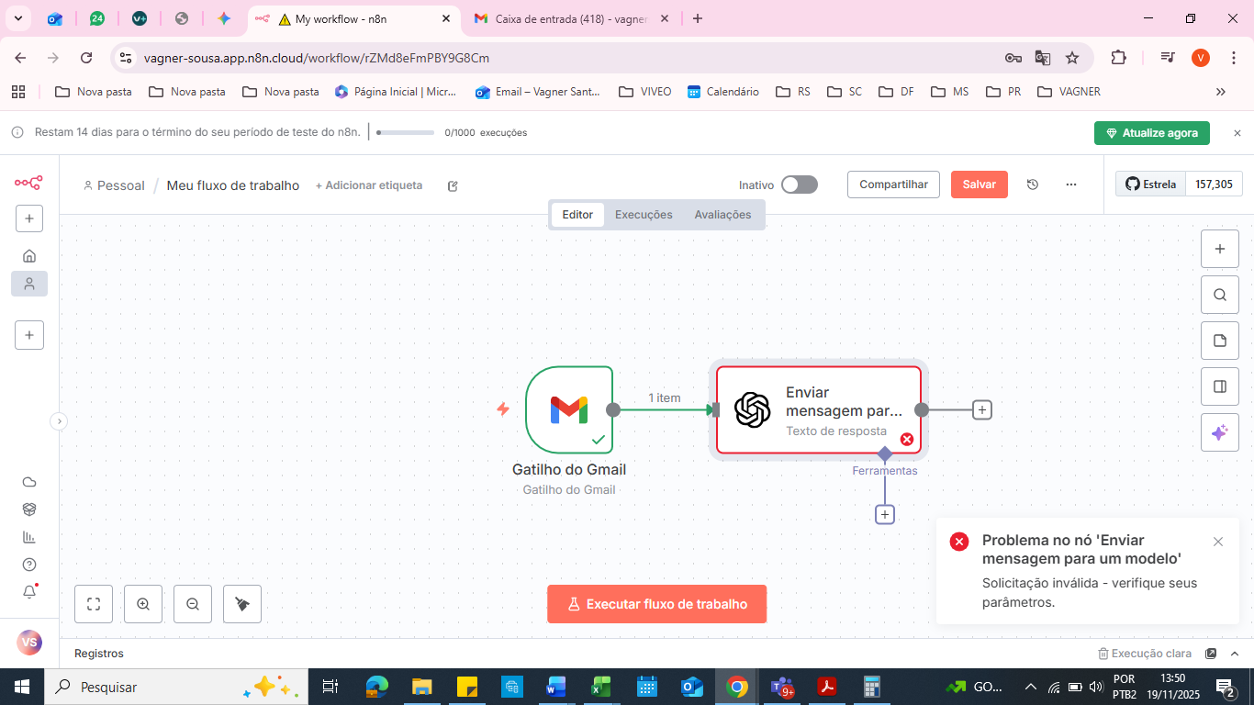Open Excel from the taskbar

tap(601, 687)
